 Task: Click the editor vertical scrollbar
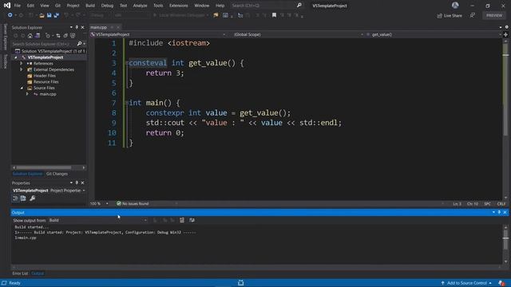[x=505, y=119]
